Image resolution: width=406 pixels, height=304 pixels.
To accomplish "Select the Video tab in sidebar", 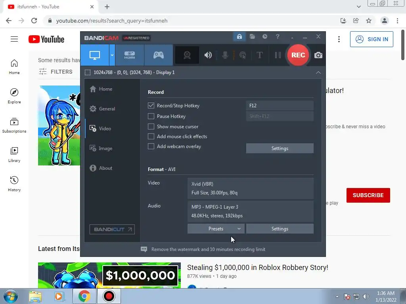I will (x=100, y=129).
